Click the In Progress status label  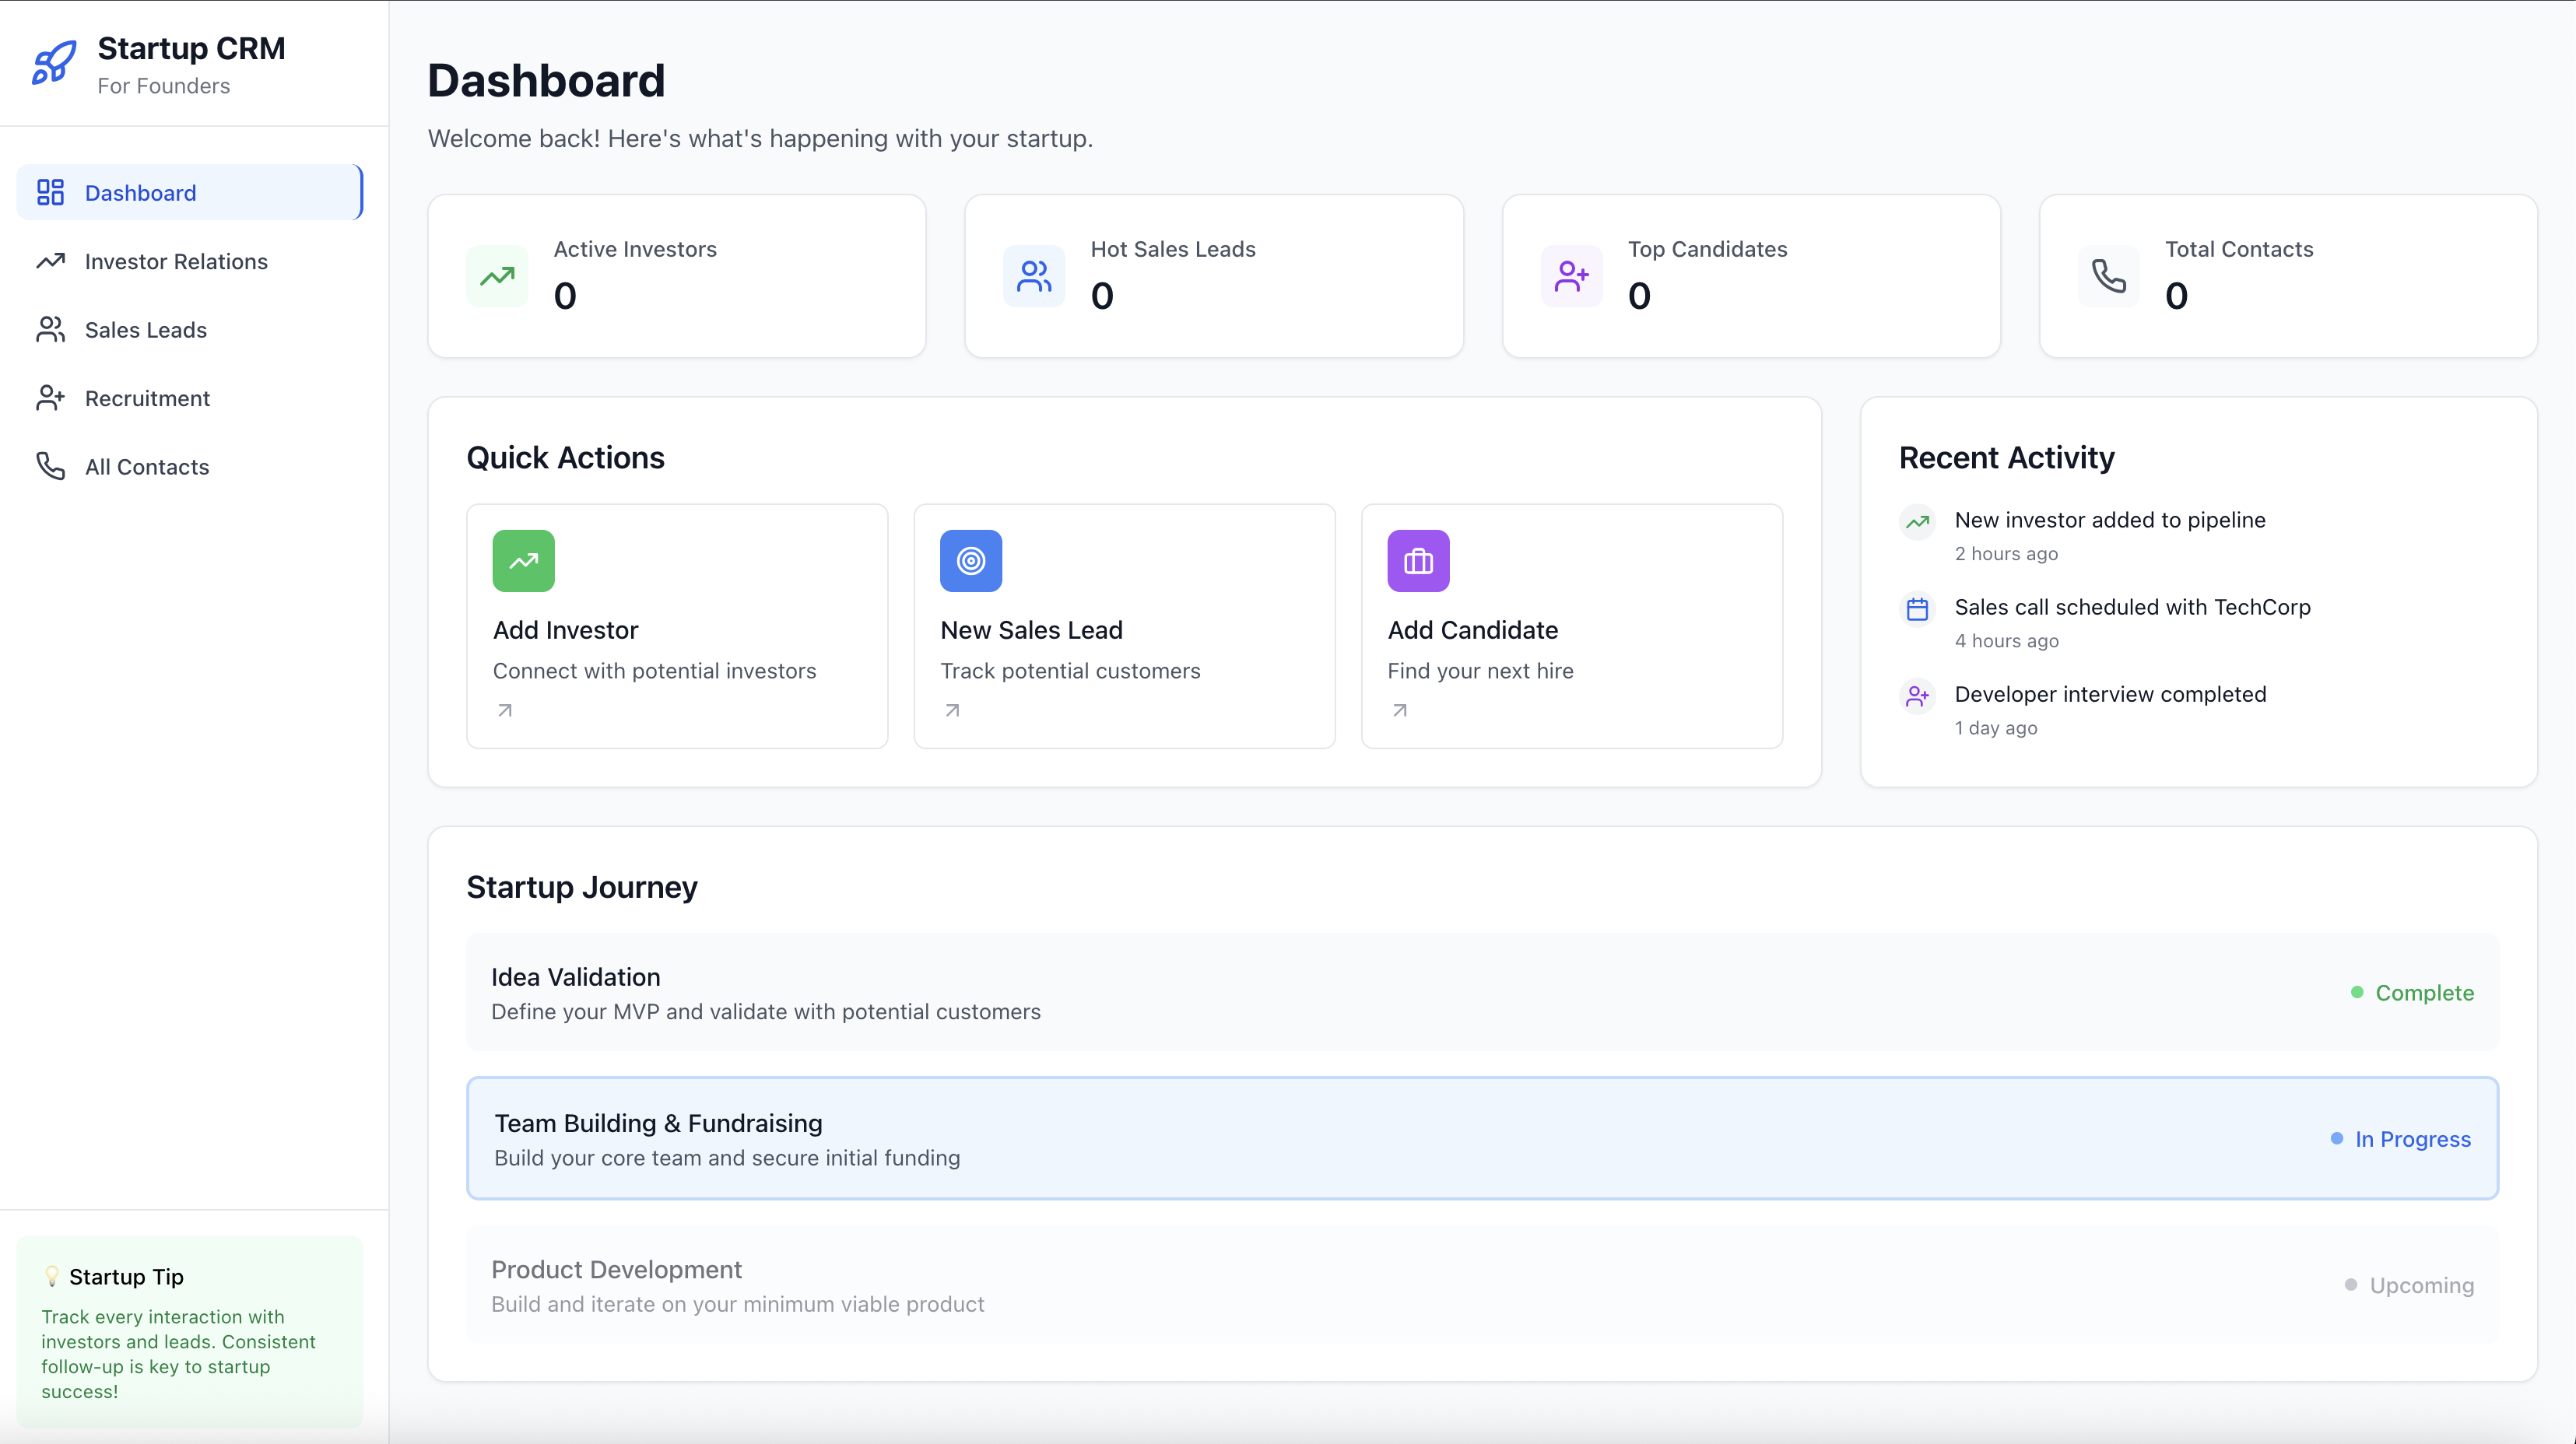2412,1138
